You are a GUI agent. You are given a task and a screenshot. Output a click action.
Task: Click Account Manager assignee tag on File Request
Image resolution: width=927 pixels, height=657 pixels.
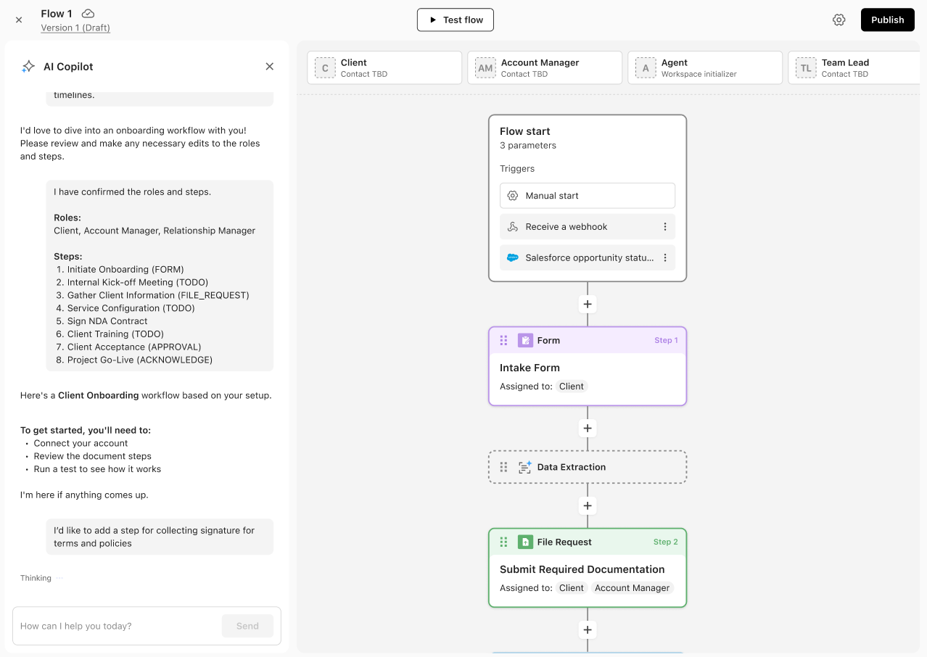633,588
